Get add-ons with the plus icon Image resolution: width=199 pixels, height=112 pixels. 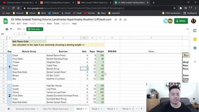(195, 62)
